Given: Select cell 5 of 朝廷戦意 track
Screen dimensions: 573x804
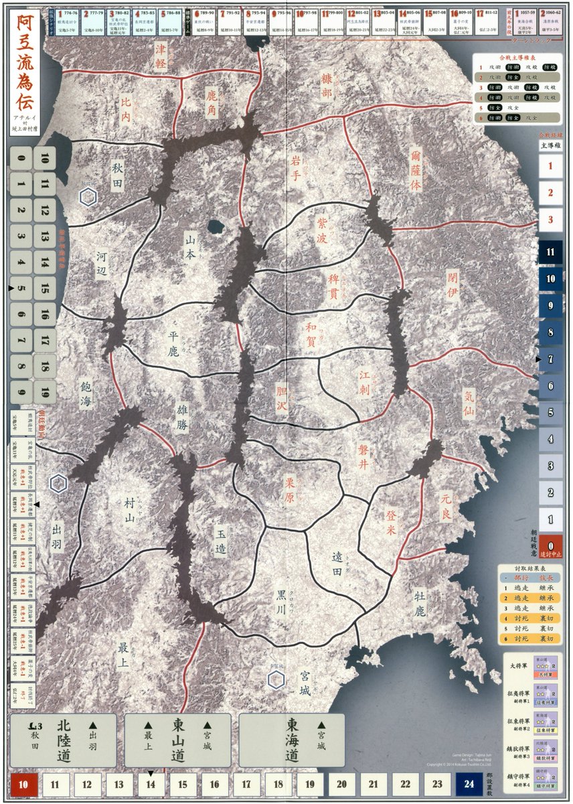Looking at the screenshot, I should tap(551, 413).
